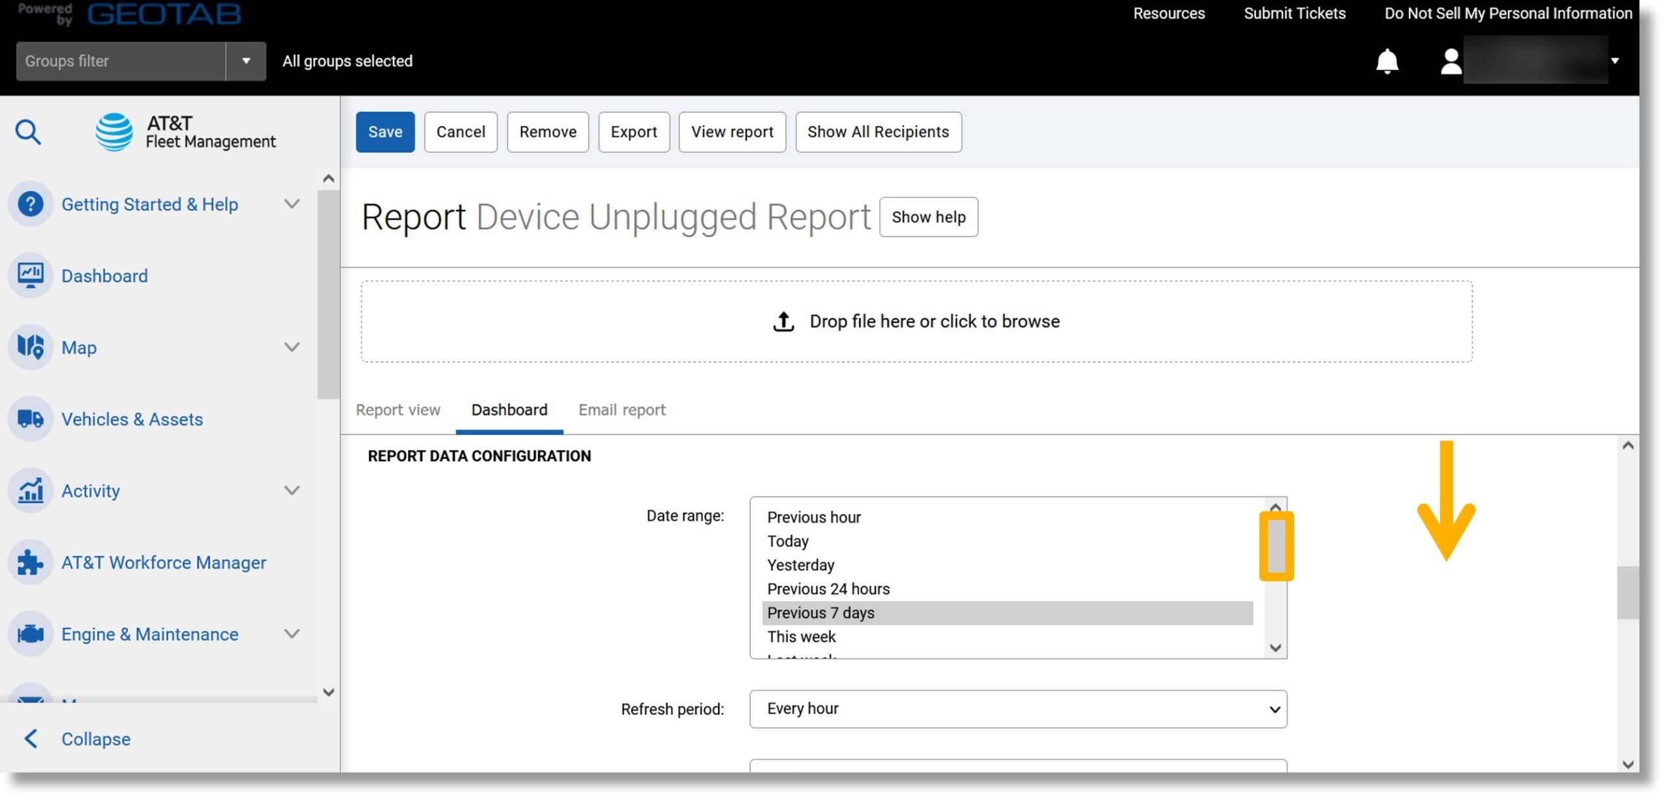
Task: Click the AT&T Workforce Manager sidebar icon
Action: pyautogui.click(x=30, y=562)
